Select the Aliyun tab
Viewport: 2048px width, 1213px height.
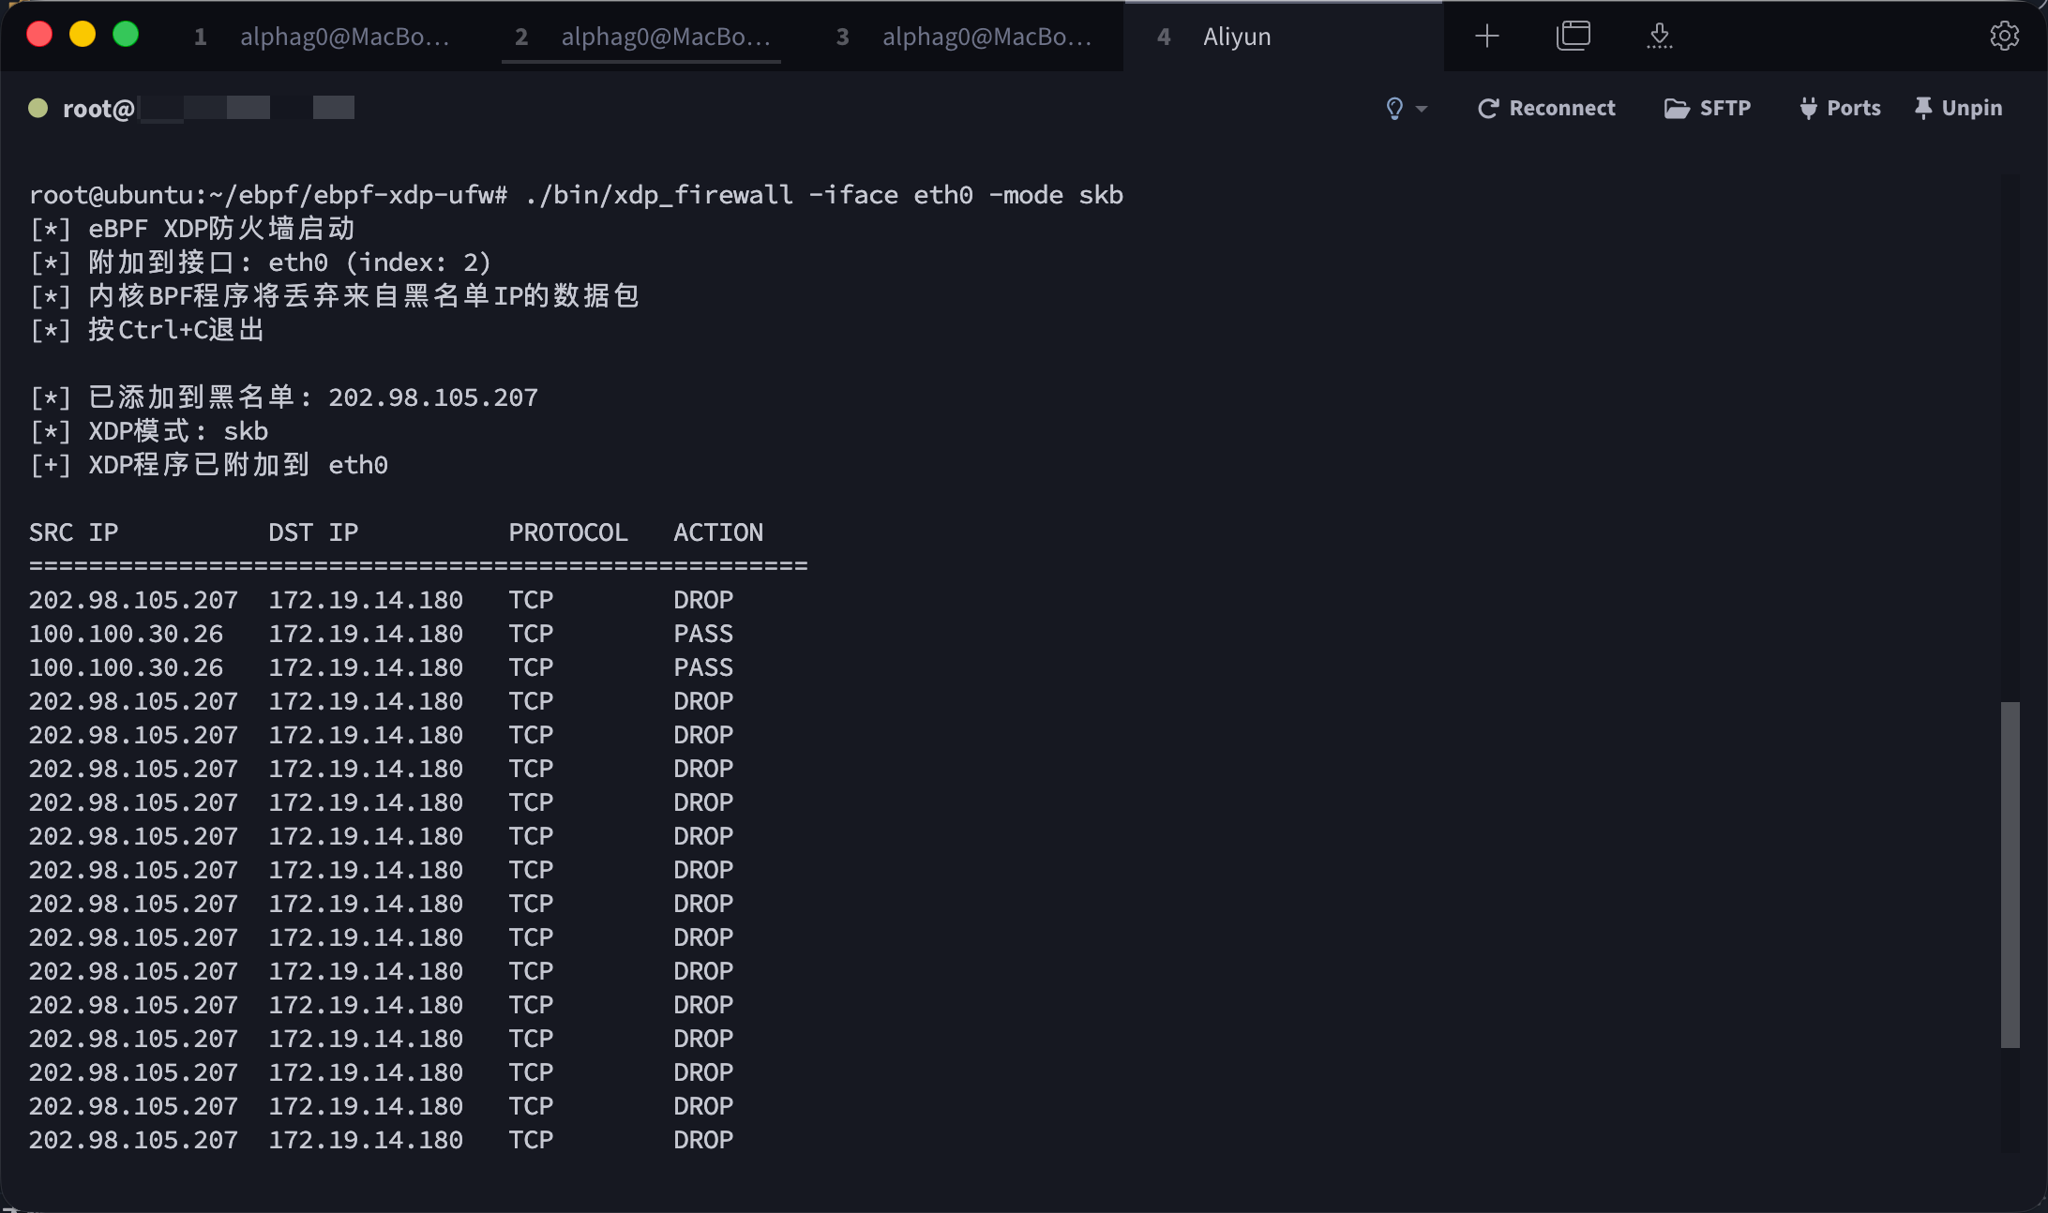point(1236,37)
